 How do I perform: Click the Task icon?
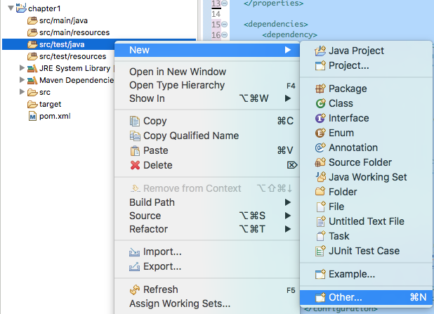[320, 236]
